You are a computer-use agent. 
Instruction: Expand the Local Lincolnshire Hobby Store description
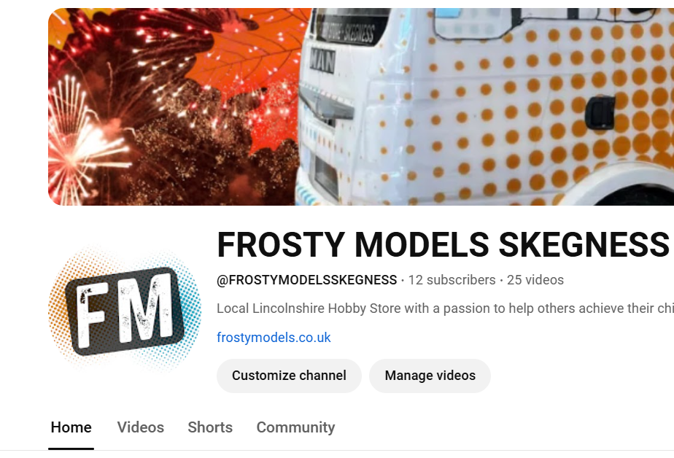[x=445, y=308]
